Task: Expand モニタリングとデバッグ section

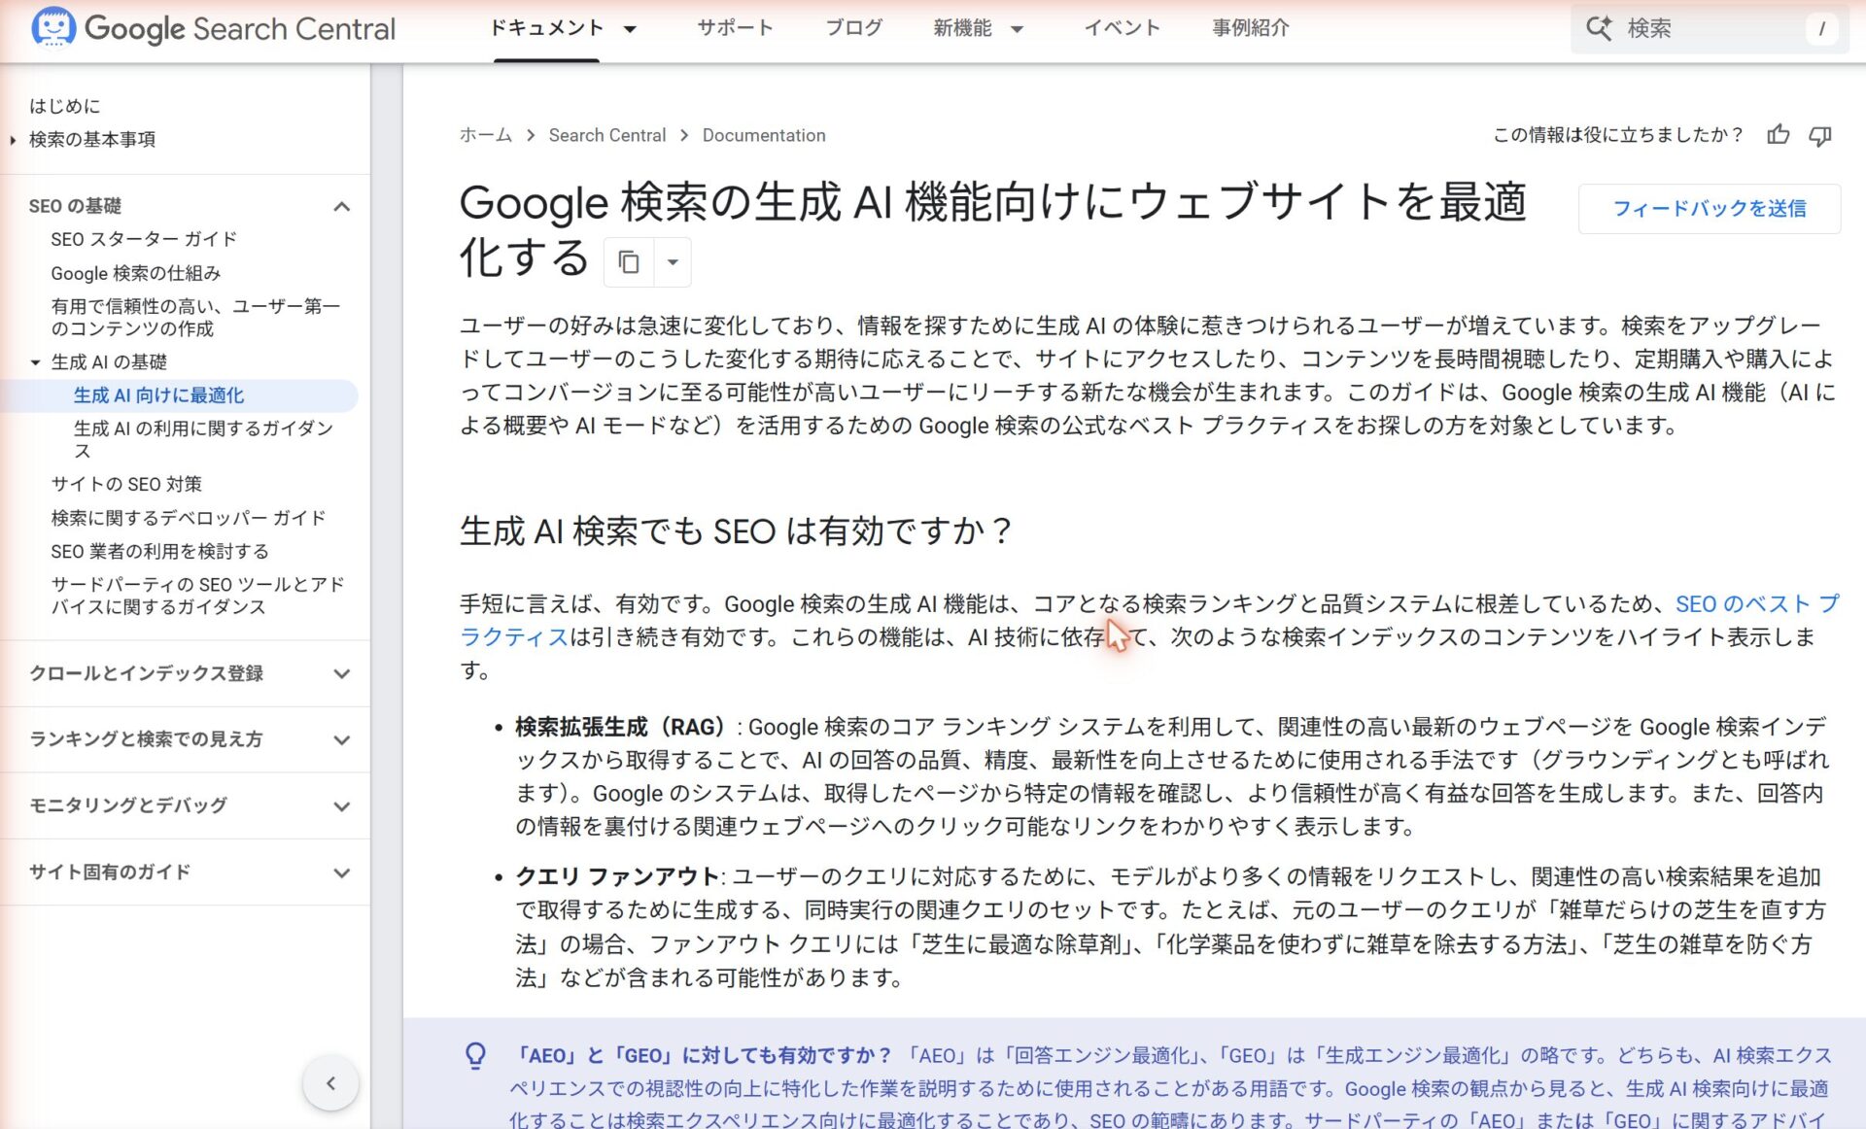Action: click(341, 805)
